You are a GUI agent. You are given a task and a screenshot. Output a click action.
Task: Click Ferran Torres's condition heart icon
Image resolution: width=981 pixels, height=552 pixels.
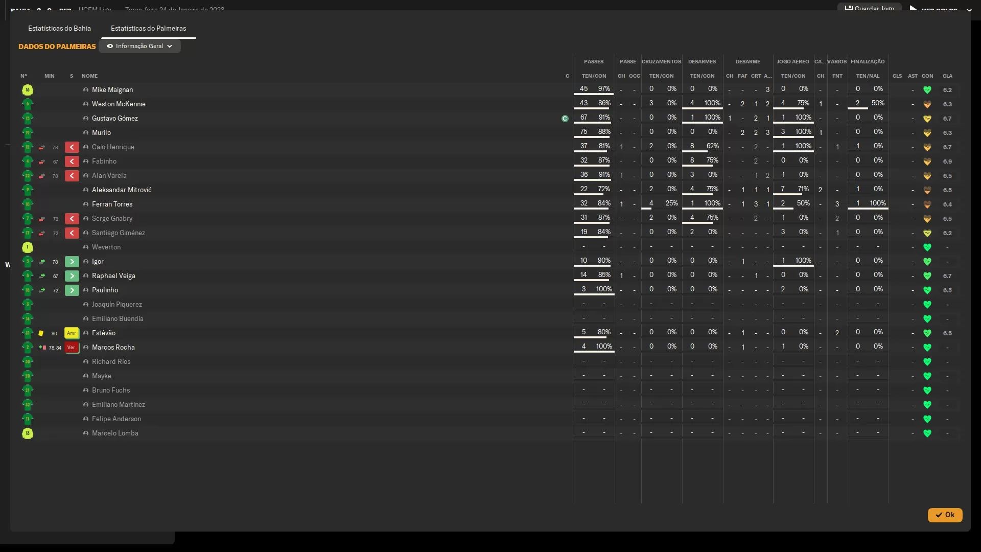click(927, 204)
